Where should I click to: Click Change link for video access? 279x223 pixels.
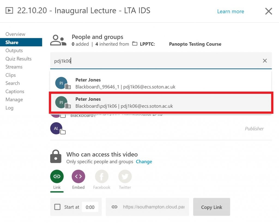tap(144, 161)
